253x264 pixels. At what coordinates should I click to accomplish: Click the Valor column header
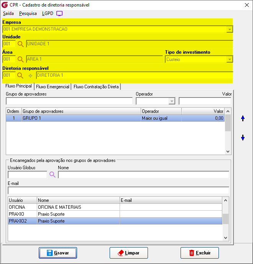(203, 111)
